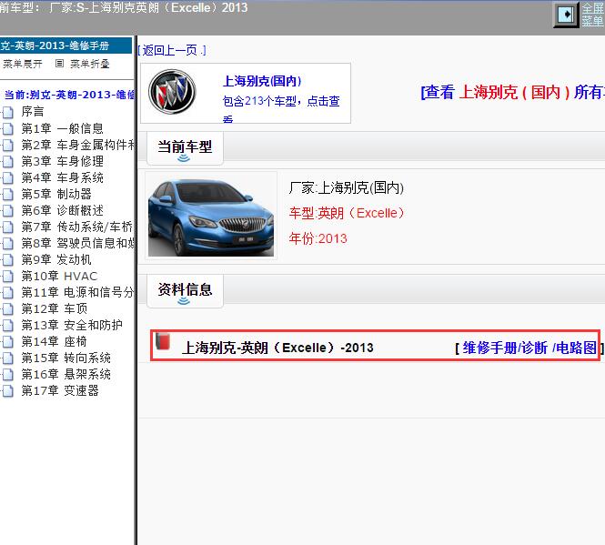Click the page icon beside 第1章 一般信息

[8, 128]
